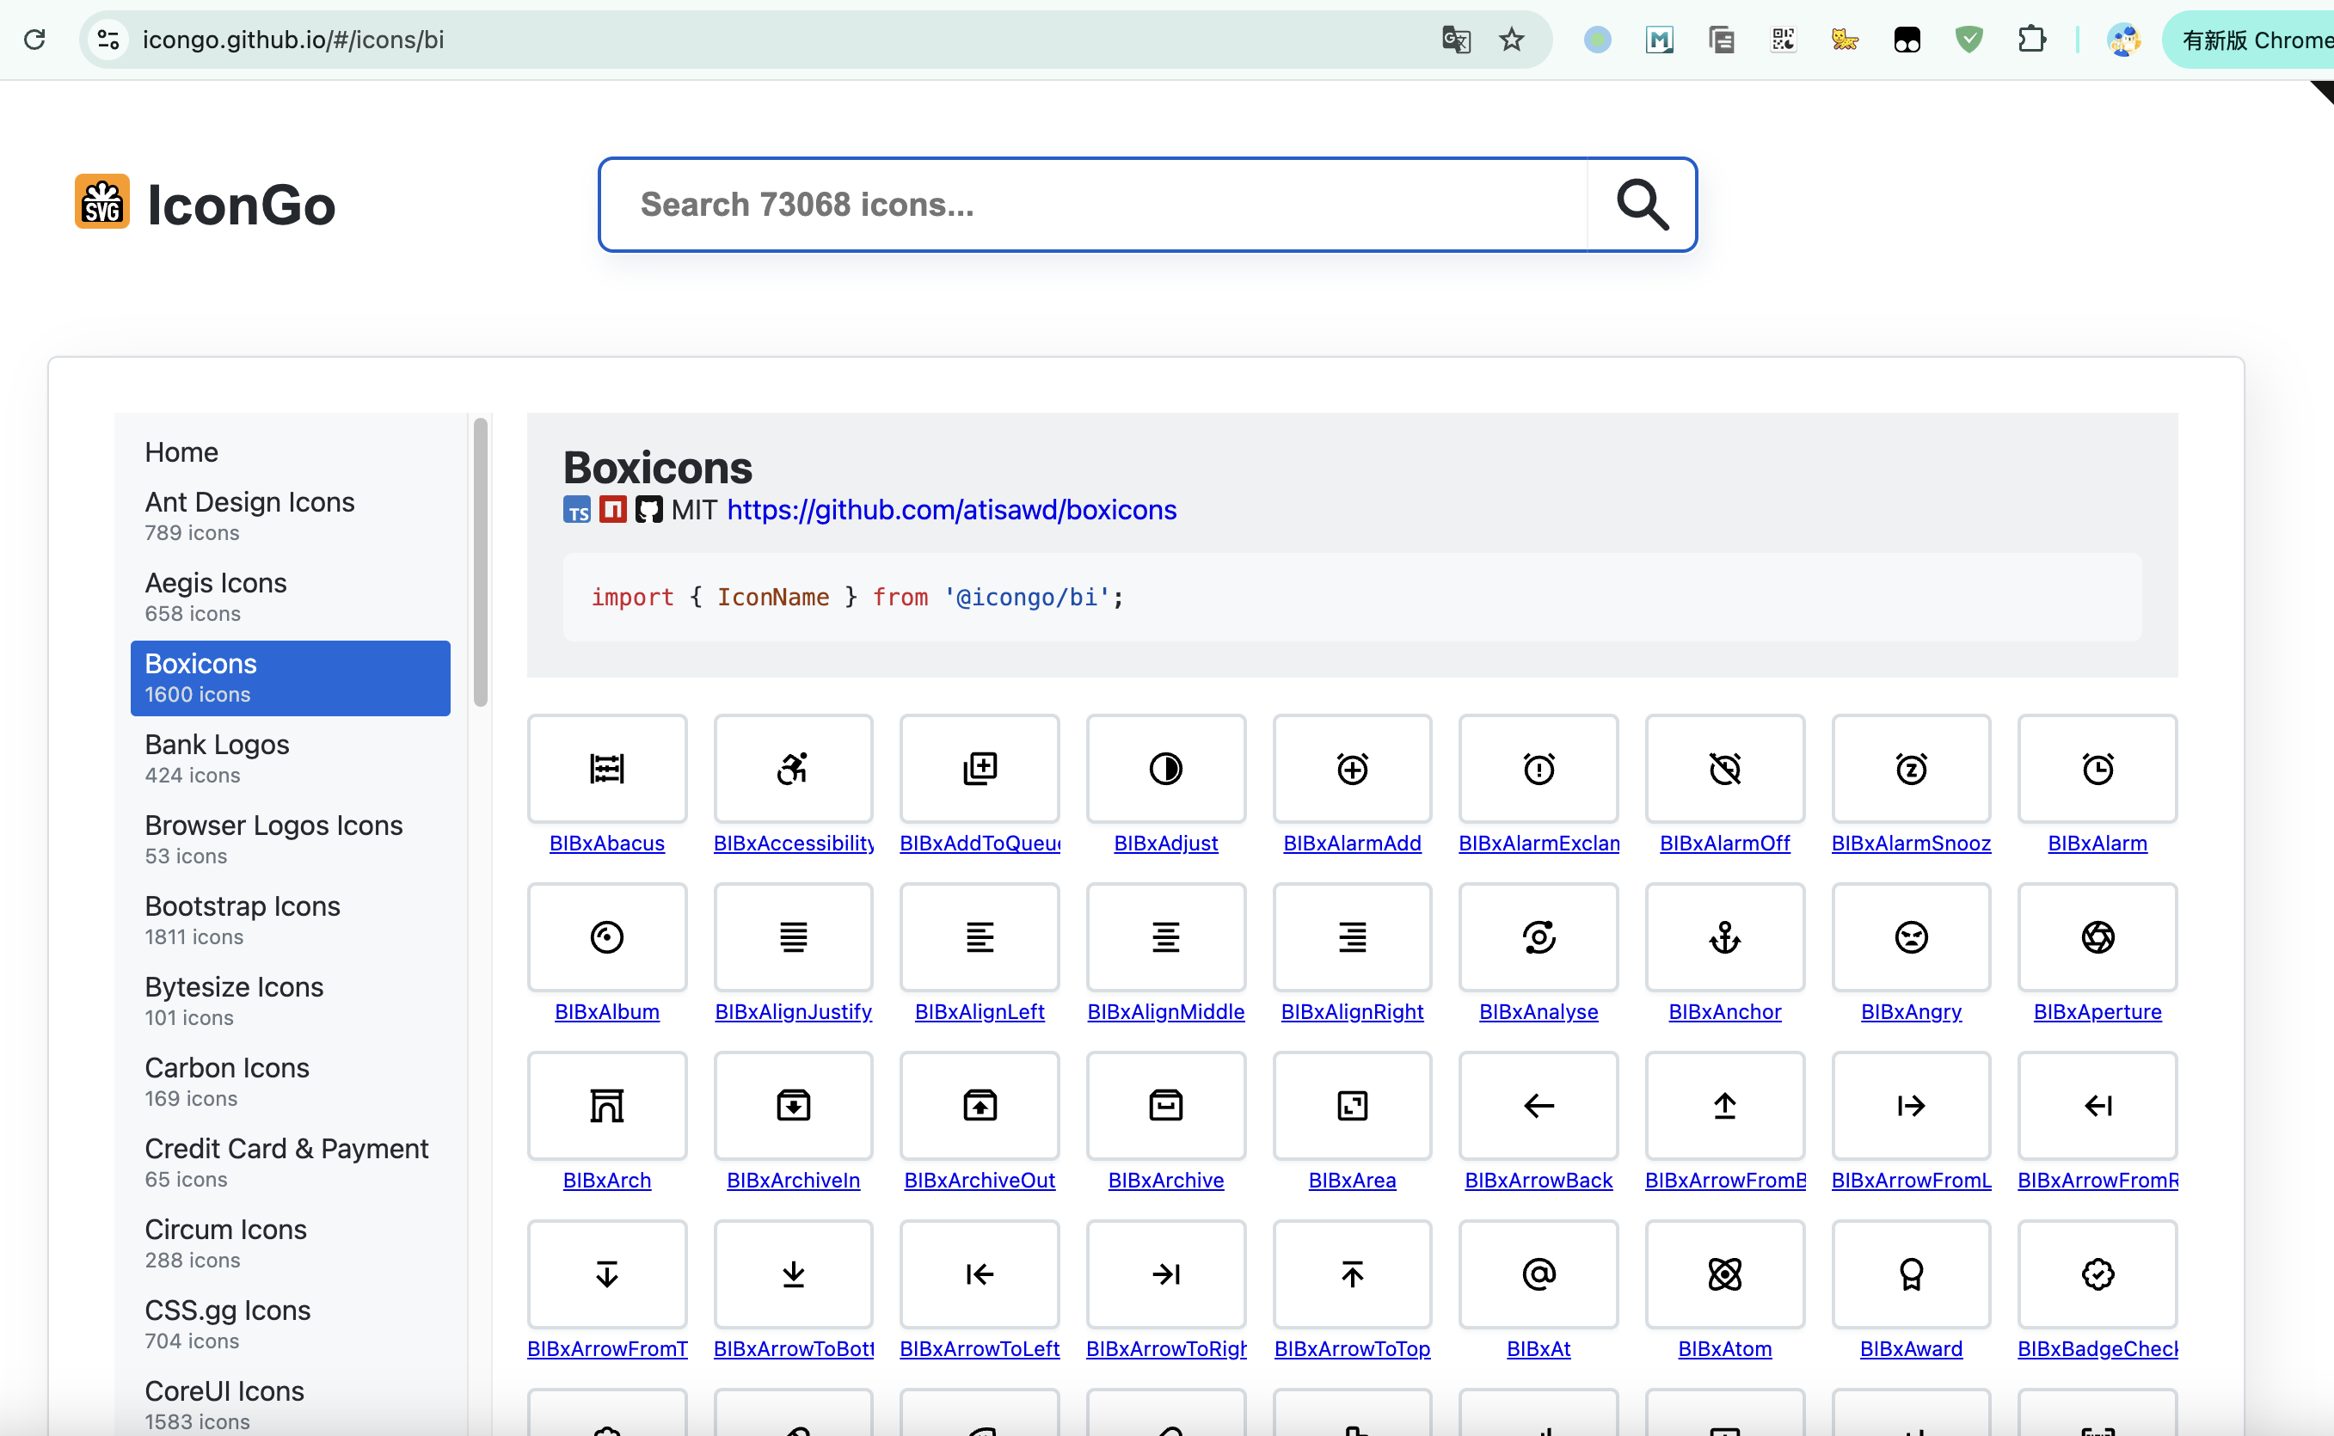2334x1436 pixels.
Task: Open Credit Card & Payment collection
Action: pyautogui.click(x=291, y=1163)
